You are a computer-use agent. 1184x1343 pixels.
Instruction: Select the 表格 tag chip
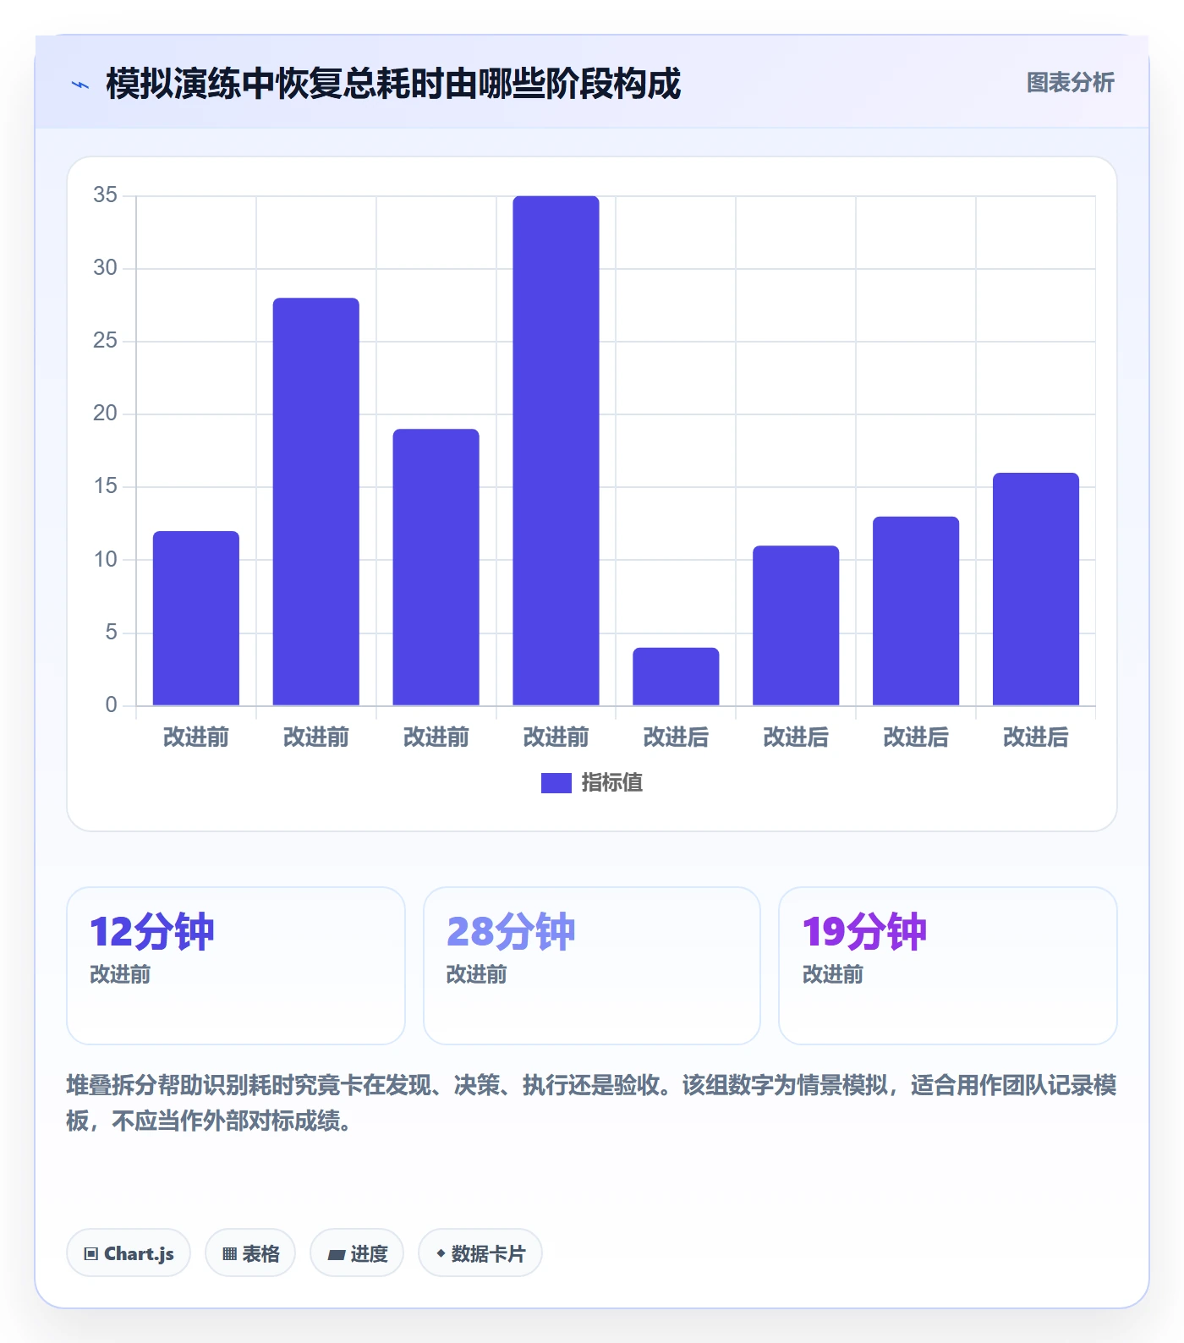pyautogui.click(x=250, y=1253)
